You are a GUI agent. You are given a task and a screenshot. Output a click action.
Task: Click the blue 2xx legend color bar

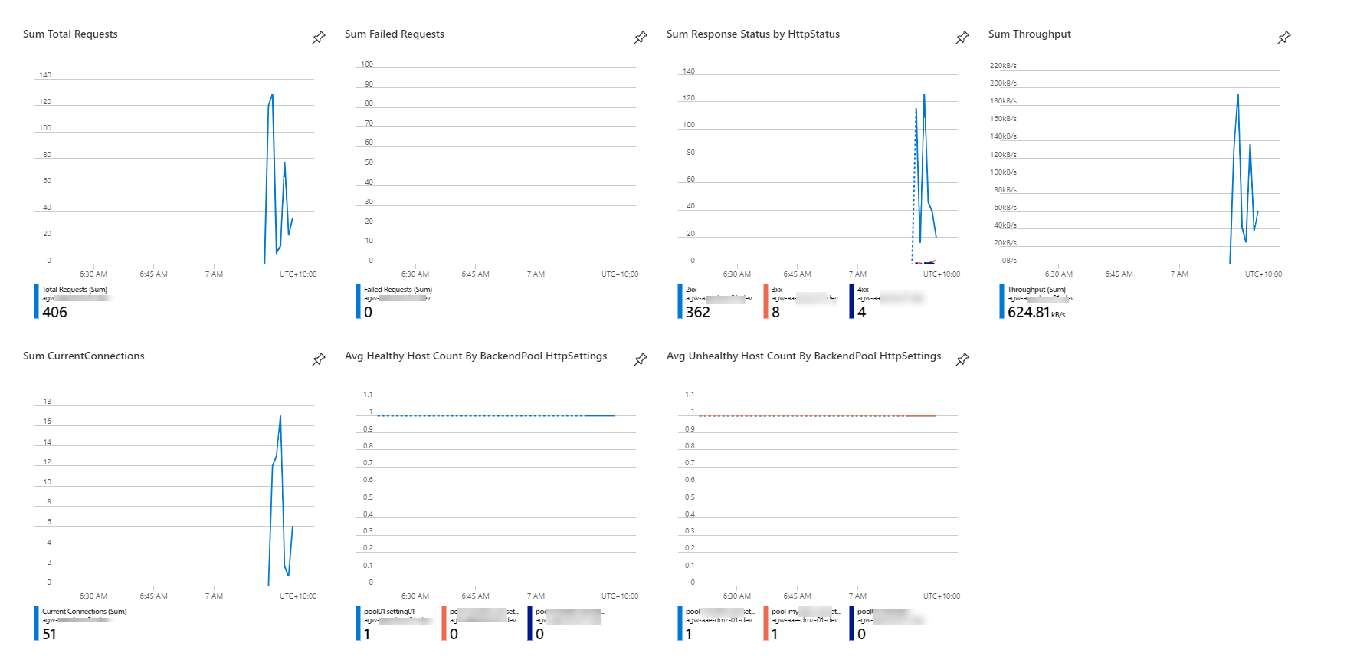680,301
